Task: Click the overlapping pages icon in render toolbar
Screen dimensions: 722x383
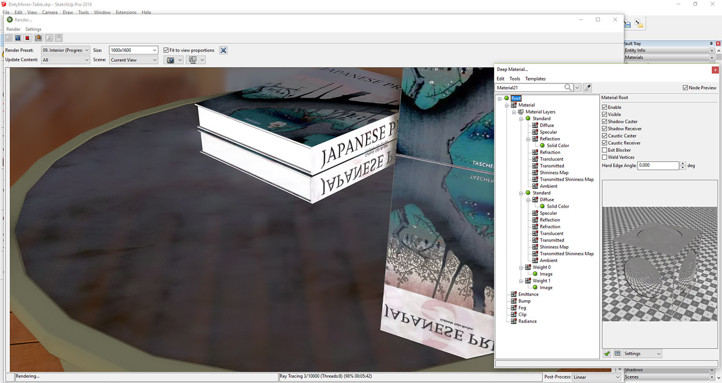Action: click(193, 60)
